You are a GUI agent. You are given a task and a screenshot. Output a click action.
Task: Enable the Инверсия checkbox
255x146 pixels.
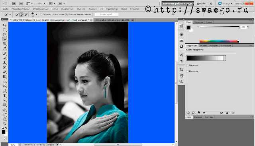click(x=187, y=71)
